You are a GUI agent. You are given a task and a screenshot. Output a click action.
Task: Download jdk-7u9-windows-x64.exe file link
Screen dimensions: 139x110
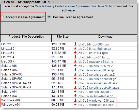[95, 105]
